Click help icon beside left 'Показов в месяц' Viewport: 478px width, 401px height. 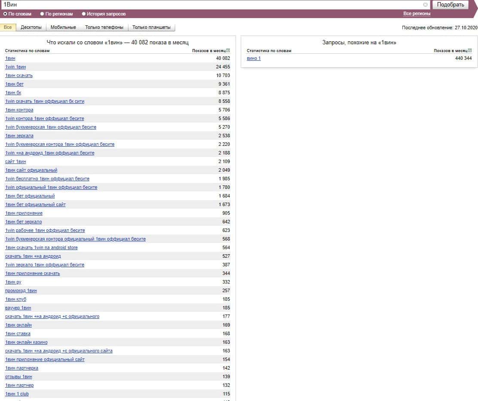click(x=228, y=51)
